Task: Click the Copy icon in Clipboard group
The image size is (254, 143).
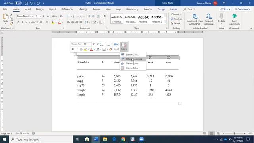Action: 12,19
